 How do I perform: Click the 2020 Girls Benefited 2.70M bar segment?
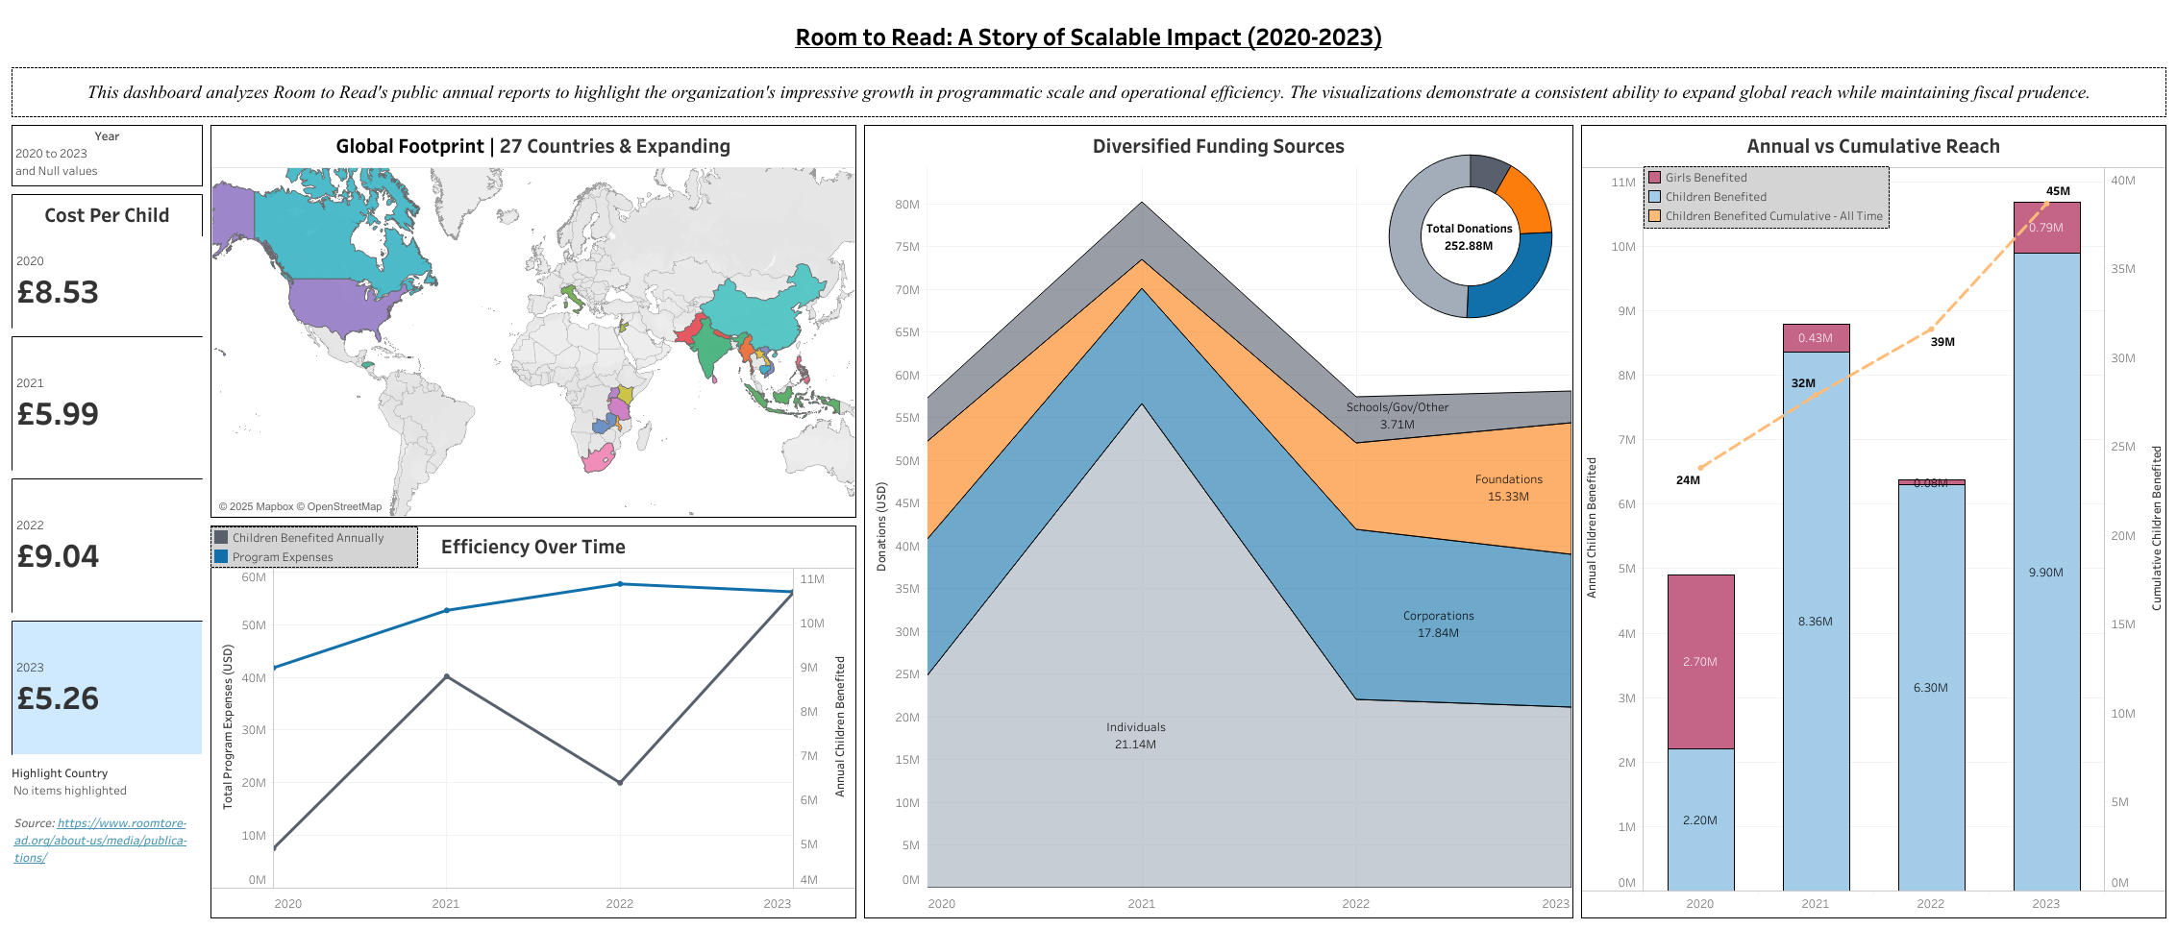tap(1700, 662)
